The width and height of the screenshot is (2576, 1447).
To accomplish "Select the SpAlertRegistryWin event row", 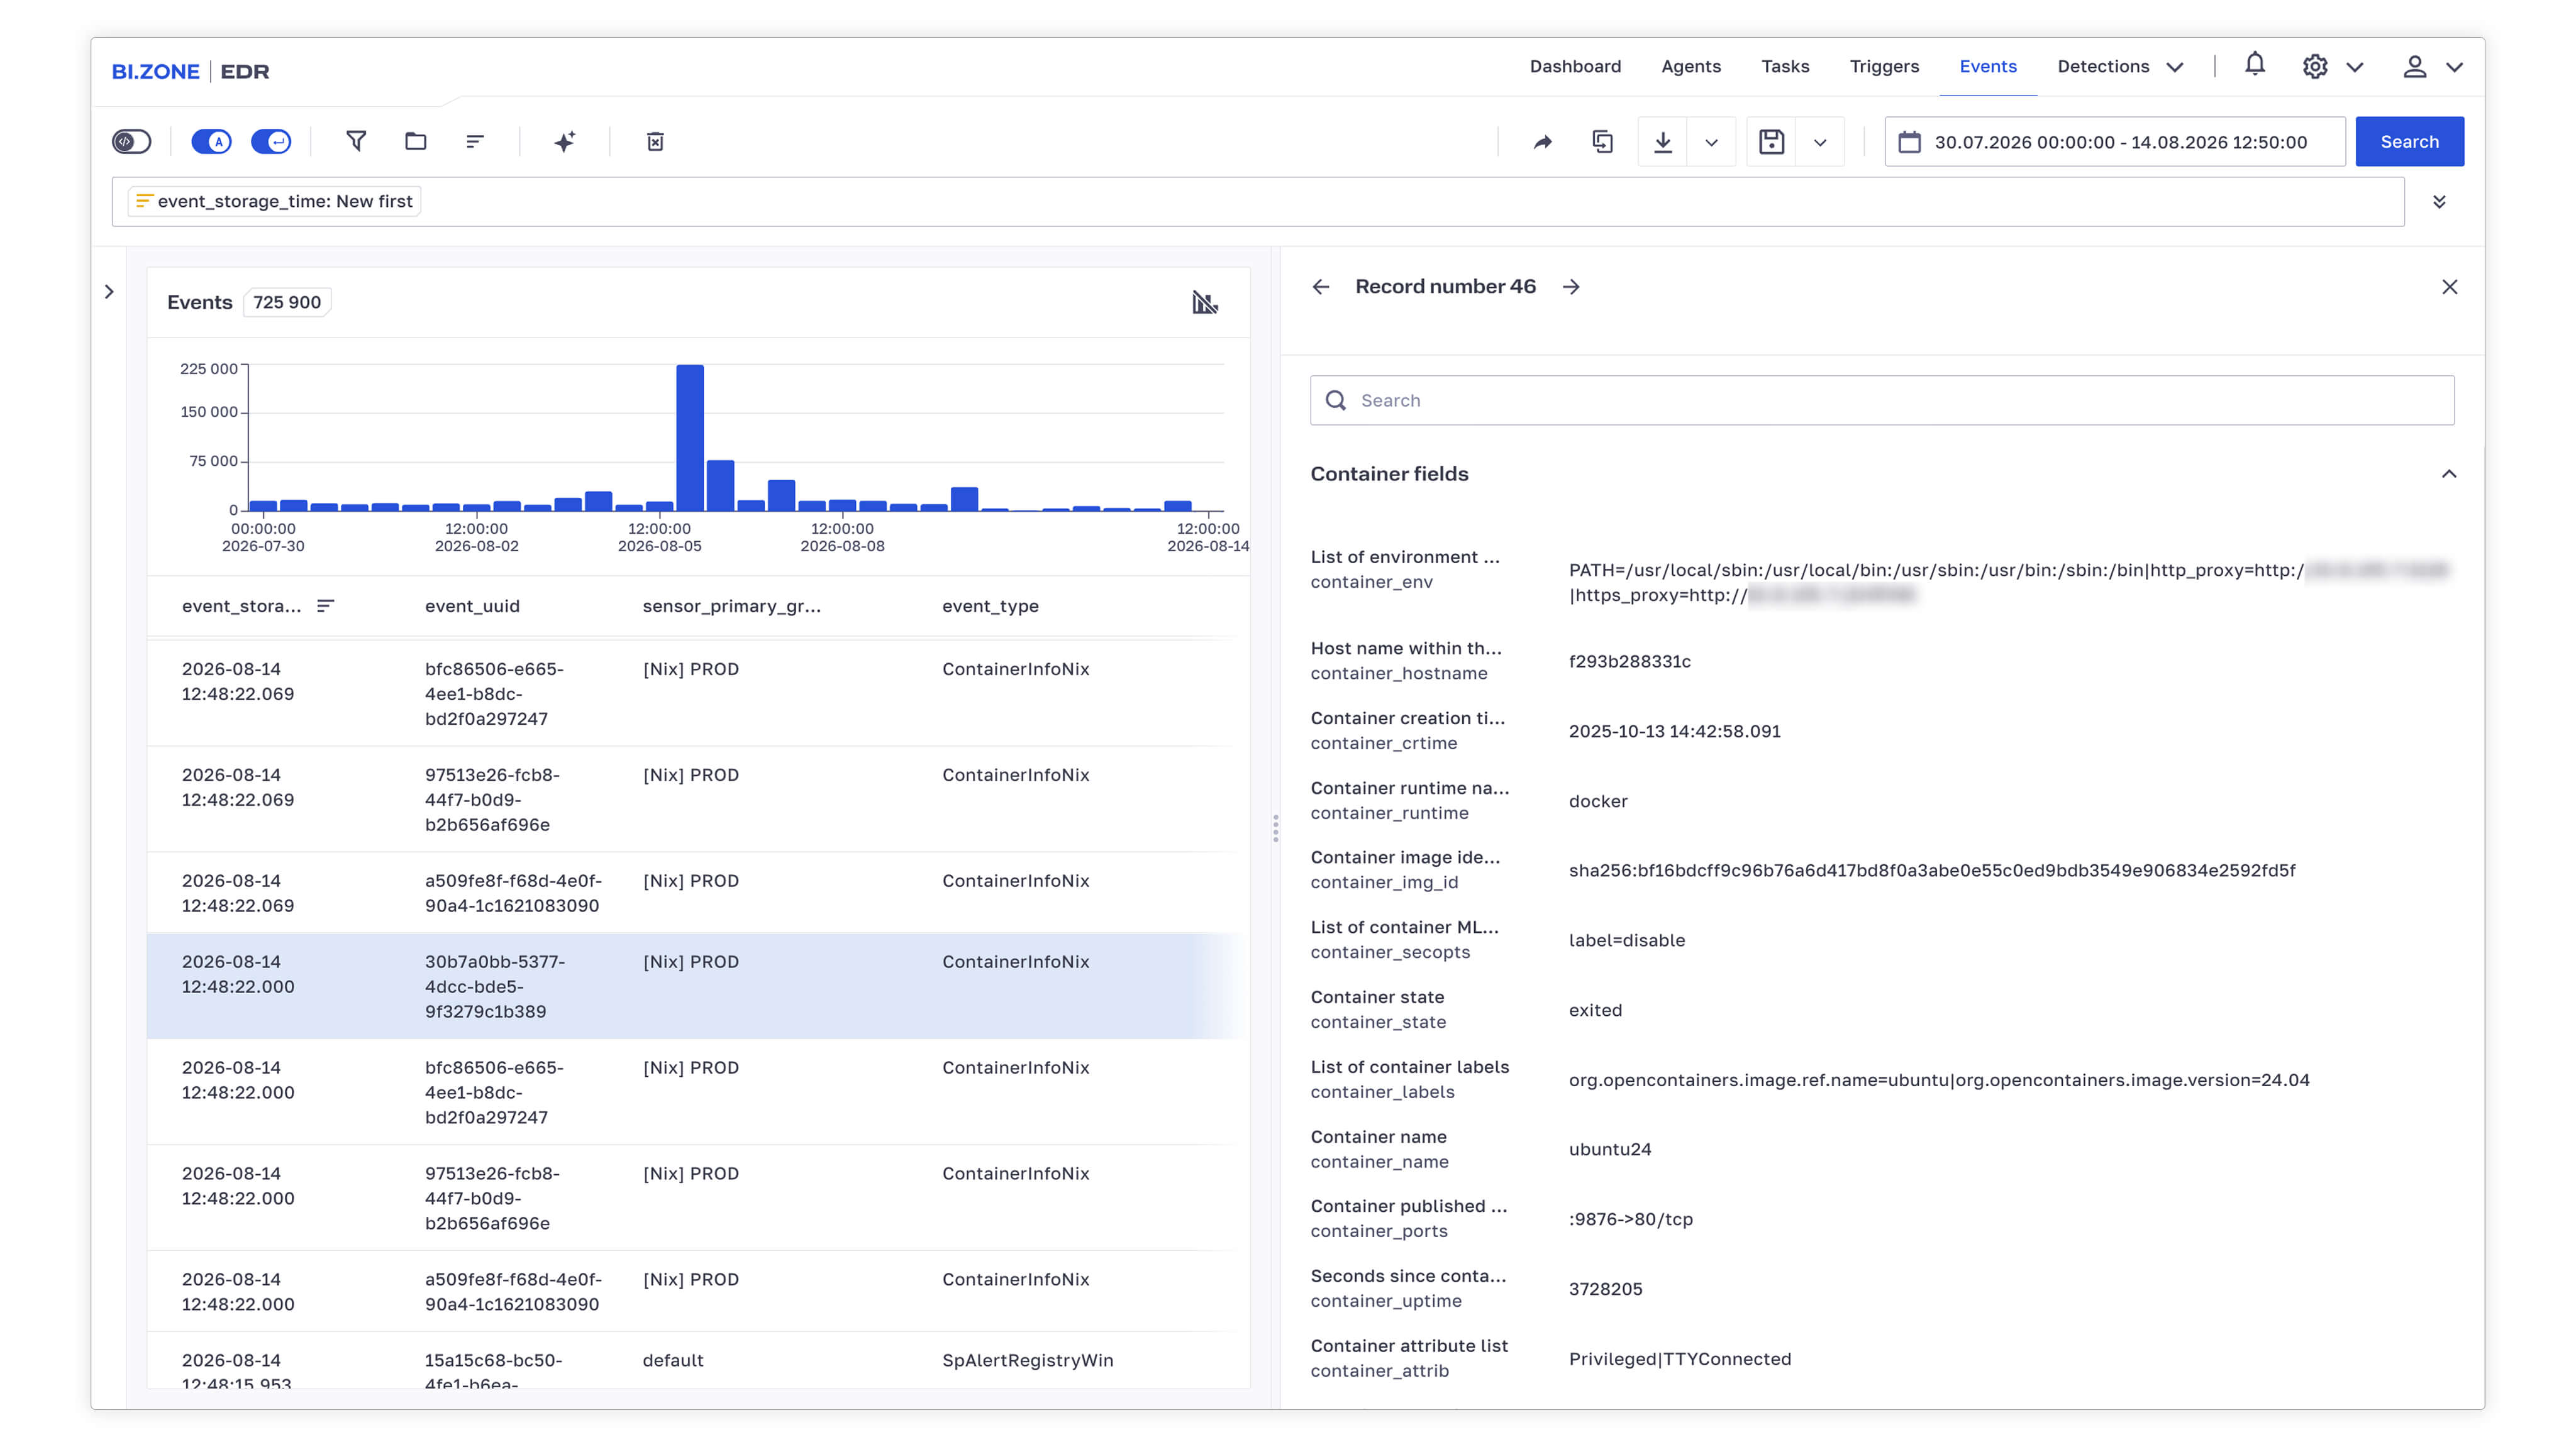I will 698,1360.
